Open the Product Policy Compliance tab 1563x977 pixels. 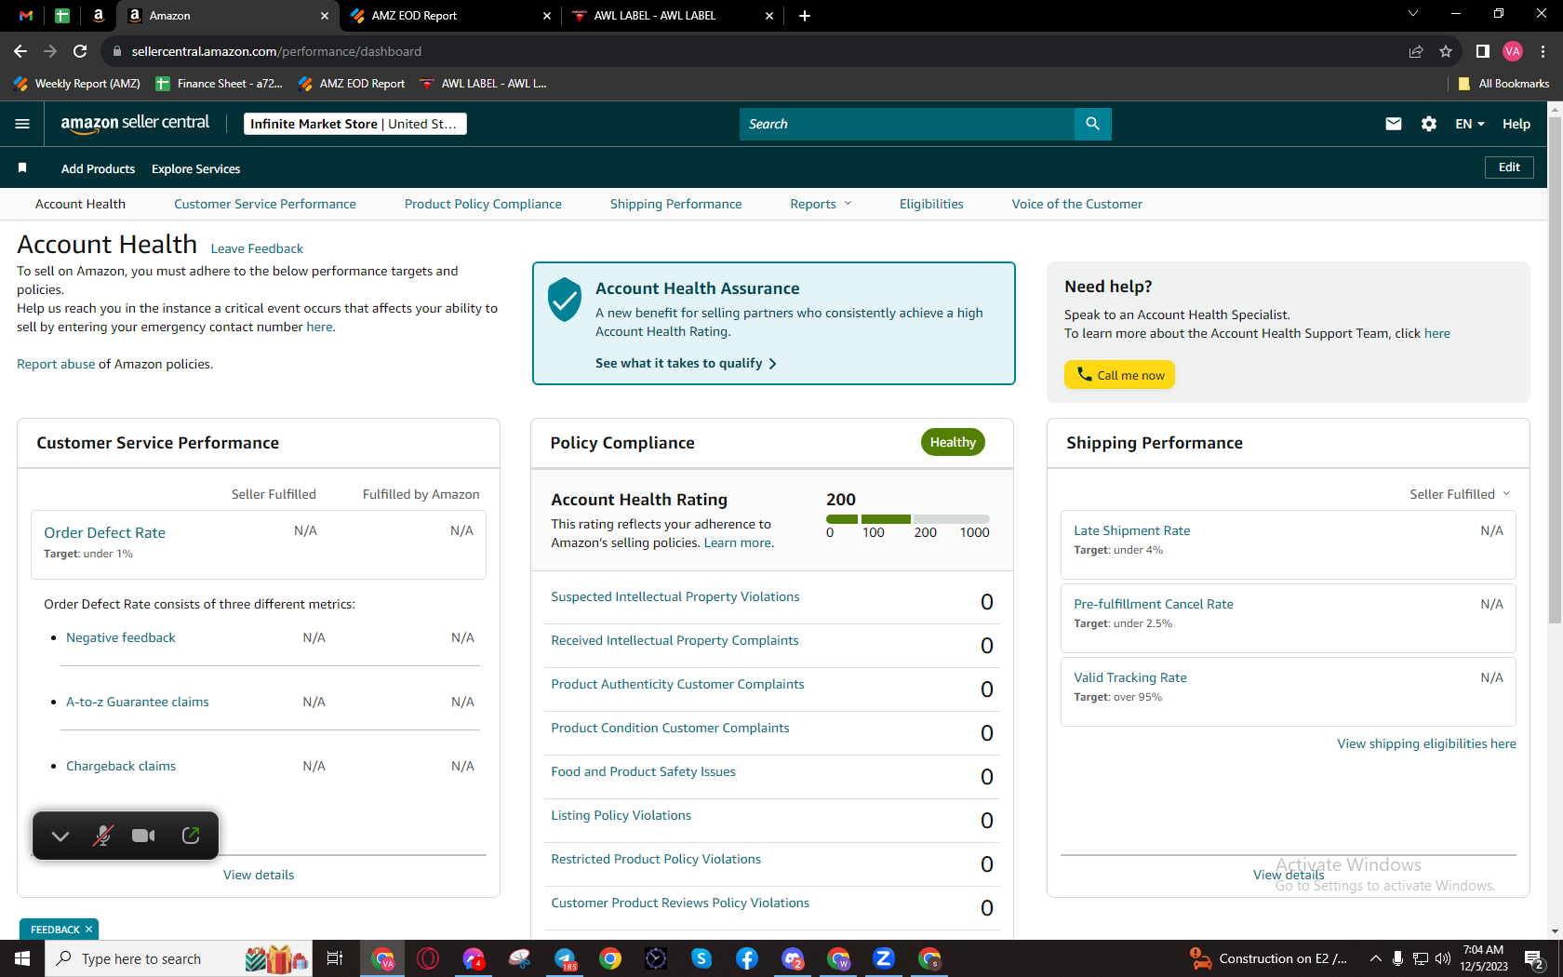point(483,204)
